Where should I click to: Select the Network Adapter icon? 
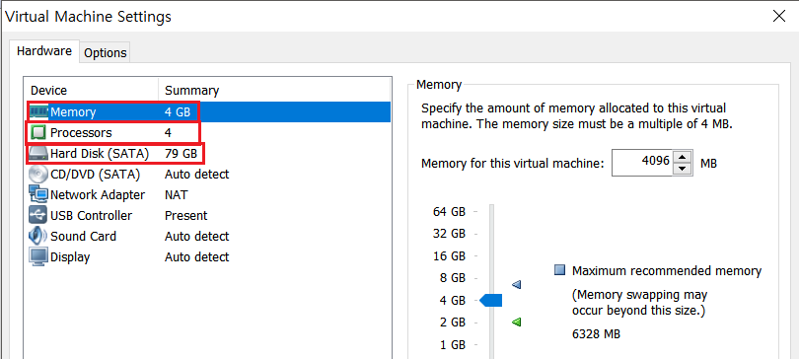(x=38, y=194)
